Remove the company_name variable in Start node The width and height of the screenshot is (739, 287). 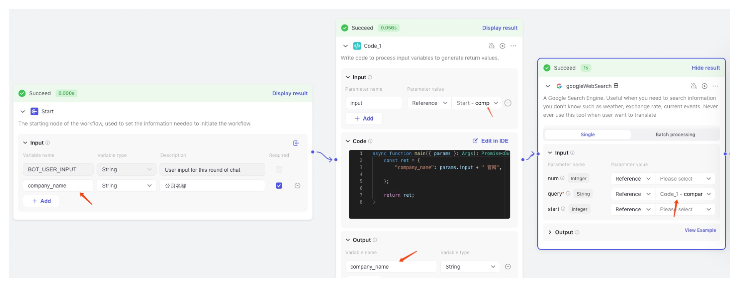point(297,186)
